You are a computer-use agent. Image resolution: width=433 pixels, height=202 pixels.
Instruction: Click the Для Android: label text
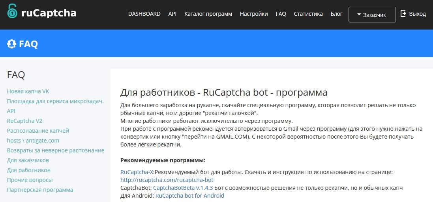(x=137, y=196)
